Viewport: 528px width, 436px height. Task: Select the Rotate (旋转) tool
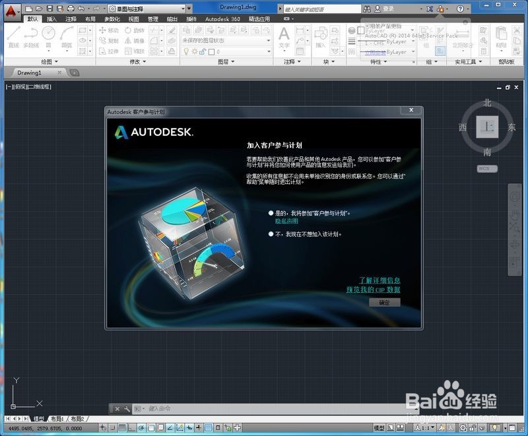pyautogui.click(x=135, y=30)
